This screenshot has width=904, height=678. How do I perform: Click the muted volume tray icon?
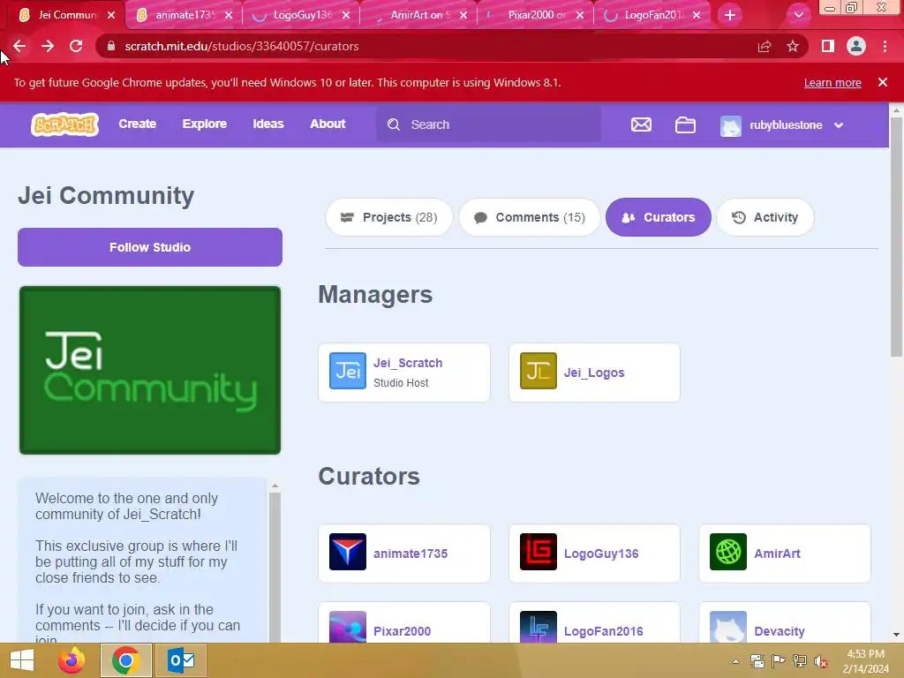coord(821,662)
